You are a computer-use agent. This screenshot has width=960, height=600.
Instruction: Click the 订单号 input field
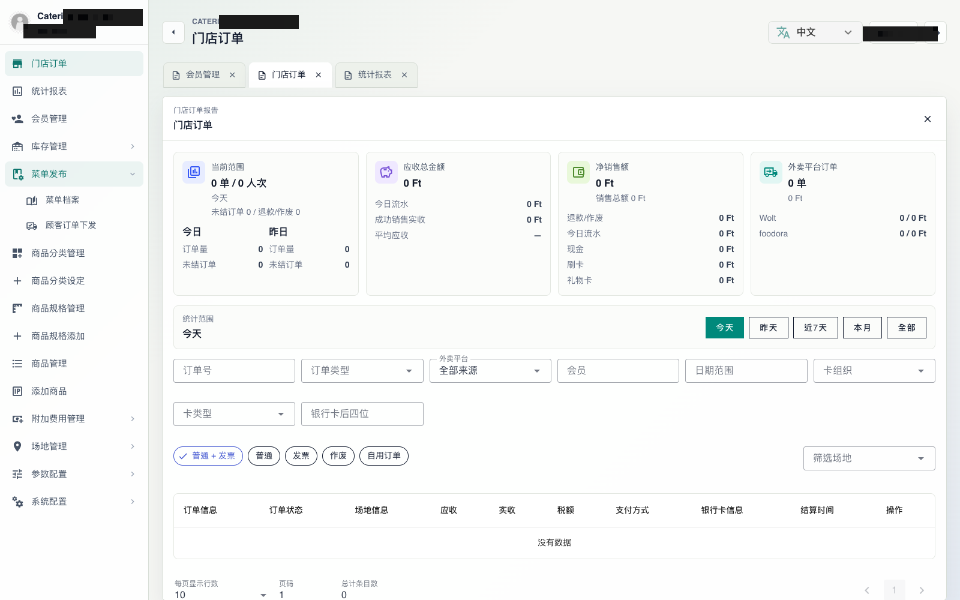[234, 371]
